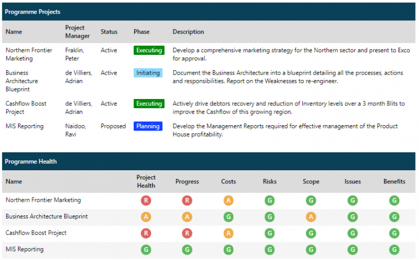Click Executing badge for Northern Frontier Marketing
The image size is (419, 260).
click(149, 51)
